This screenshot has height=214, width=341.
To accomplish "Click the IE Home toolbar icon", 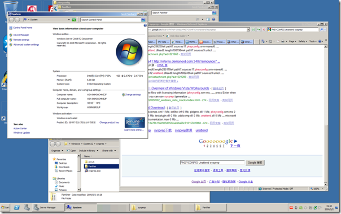I will tap(263, 41).
